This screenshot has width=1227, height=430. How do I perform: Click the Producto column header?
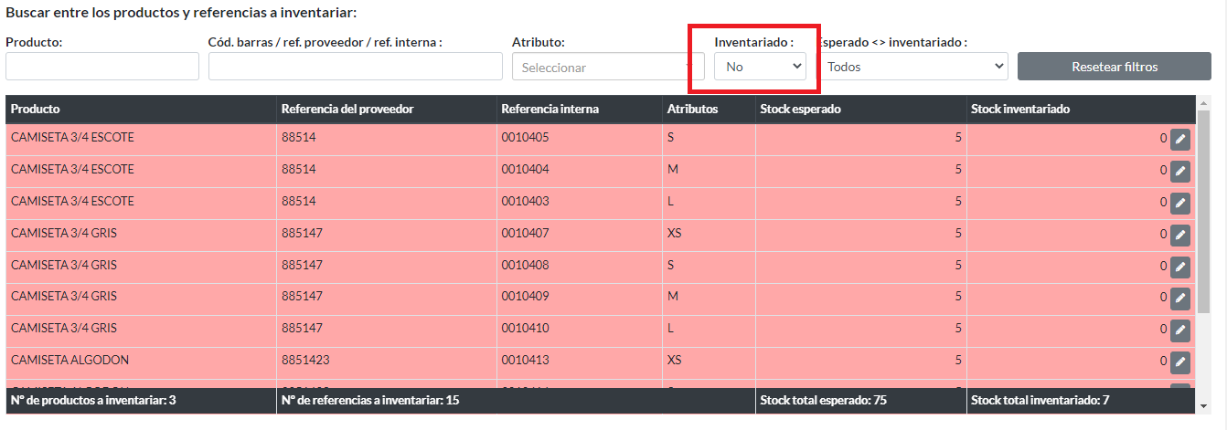(x=36, y=110)
